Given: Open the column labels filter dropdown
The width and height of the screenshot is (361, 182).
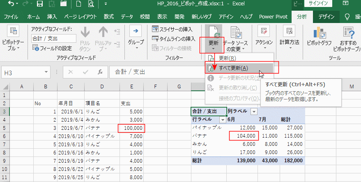Looking at the screenshot, I should [x=254, y=112].
